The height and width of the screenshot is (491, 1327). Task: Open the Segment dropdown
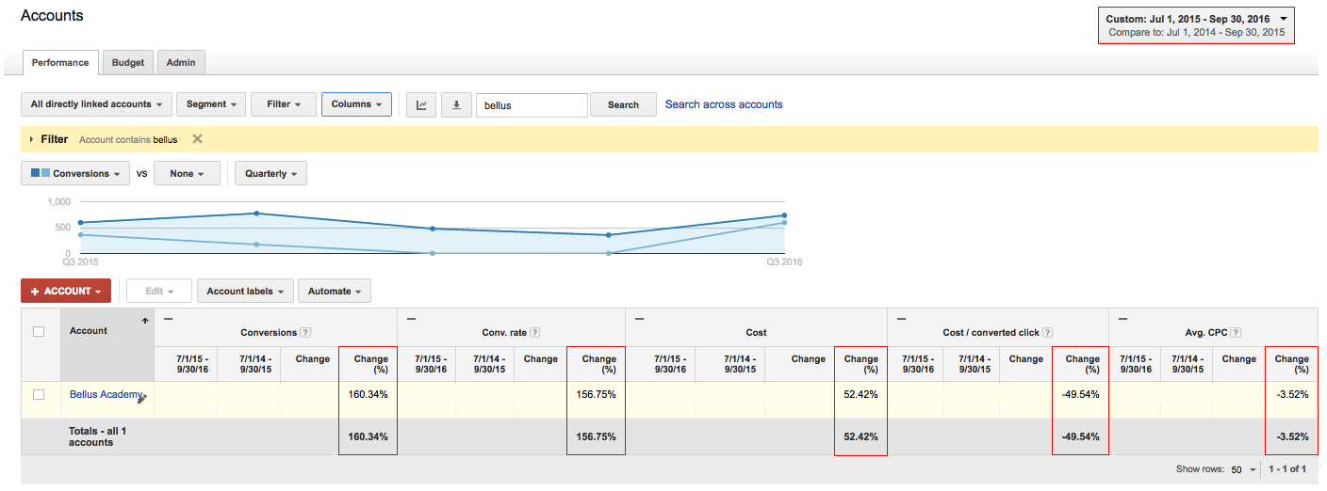click(x=211, y=104)
